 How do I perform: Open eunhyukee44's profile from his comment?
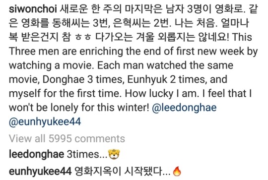click(x=40, y=171)
